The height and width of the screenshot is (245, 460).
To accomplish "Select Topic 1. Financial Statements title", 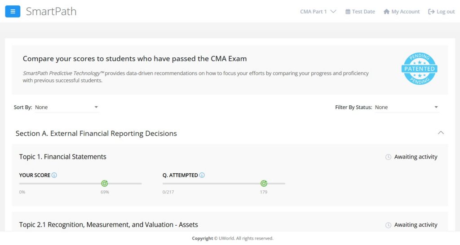I will coord(63,157).
